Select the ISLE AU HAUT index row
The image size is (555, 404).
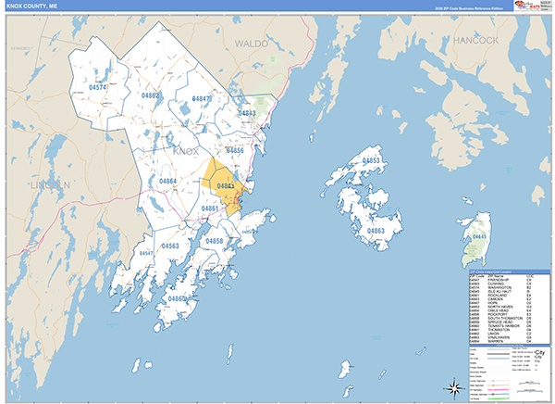500,291
